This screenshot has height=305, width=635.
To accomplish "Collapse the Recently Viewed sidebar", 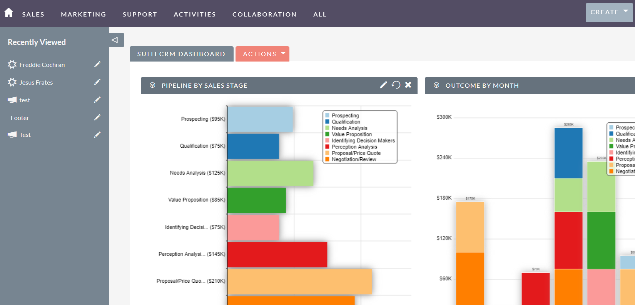I will 115,40.
